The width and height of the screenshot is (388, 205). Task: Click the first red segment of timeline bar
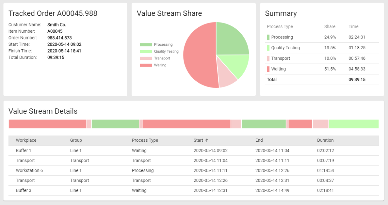[47, 124]
